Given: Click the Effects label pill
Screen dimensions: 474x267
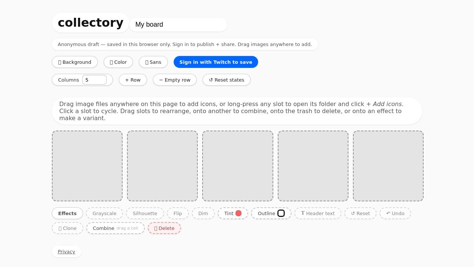Looking at the screenshot, I should 67,213.
